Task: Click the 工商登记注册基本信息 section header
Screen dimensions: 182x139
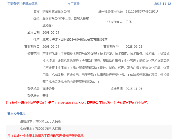Action: pyautogui.click(x=22, y=4)
